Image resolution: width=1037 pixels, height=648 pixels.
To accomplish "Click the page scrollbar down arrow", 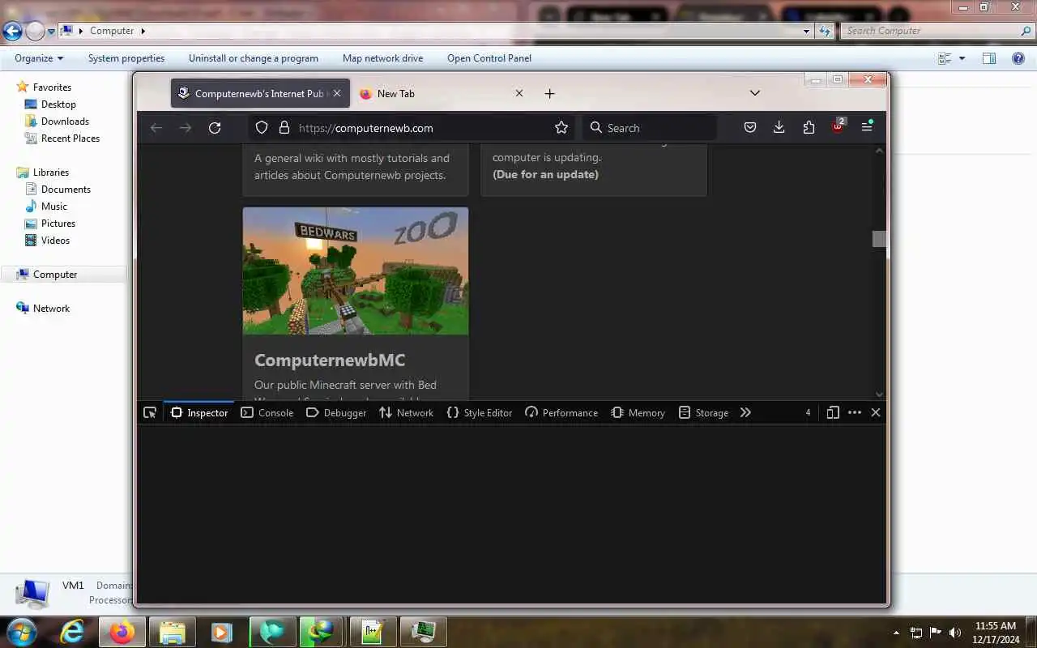I will point(880,394).
